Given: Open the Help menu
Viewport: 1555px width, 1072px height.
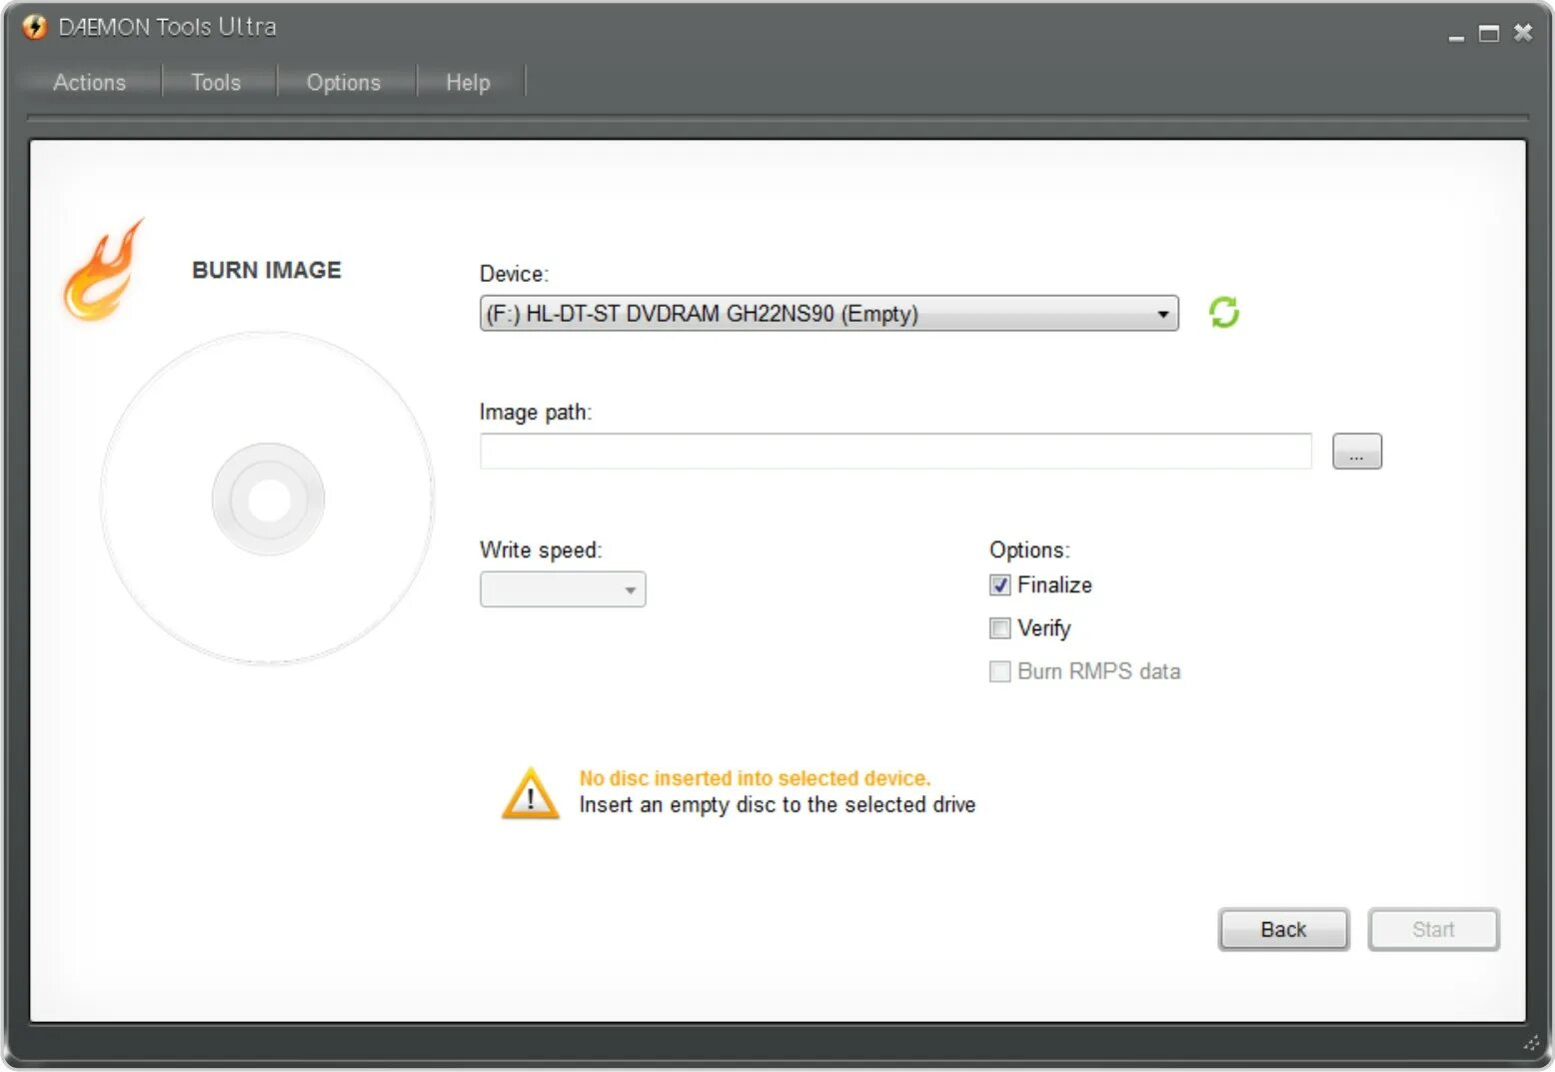Looking at the screenshot, I should click(468, 82).
